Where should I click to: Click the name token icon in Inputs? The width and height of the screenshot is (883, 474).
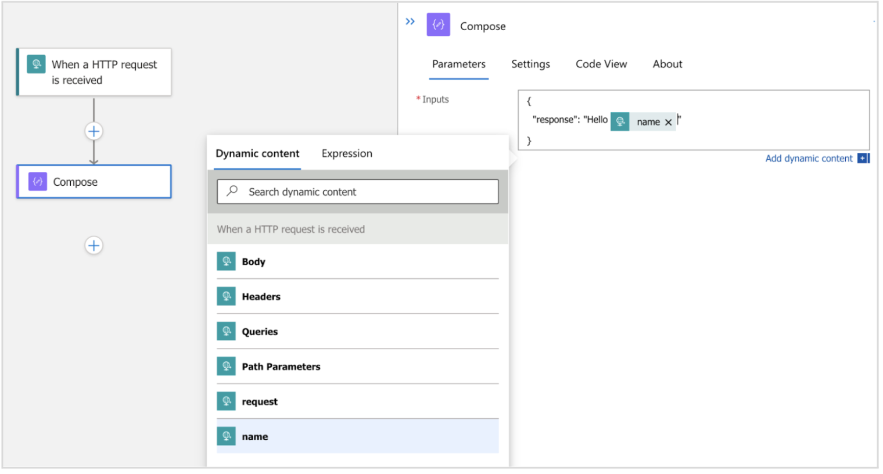620,121
